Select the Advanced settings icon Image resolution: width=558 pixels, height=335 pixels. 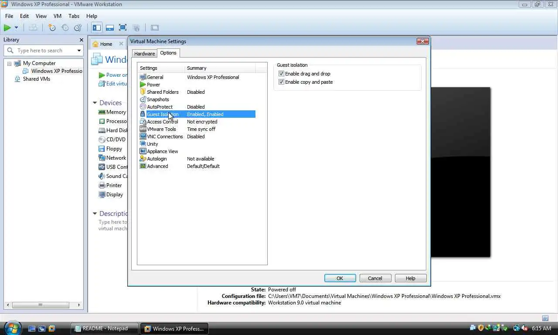[143, 166]
